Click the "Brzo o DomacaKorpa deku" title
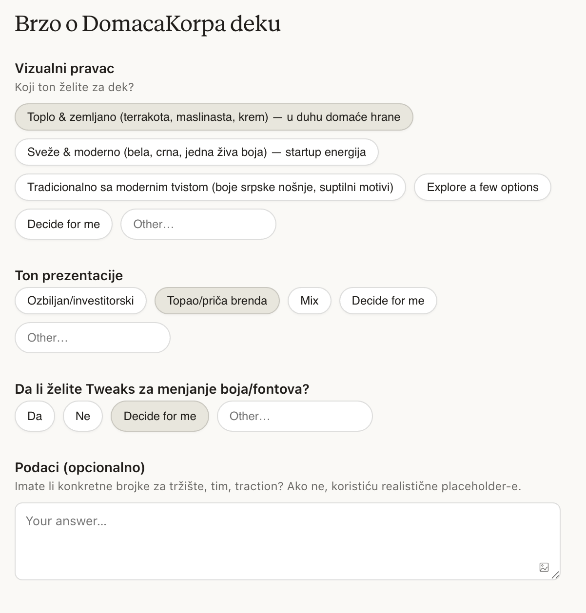This screenshot has width=586, height=613. 148,23
